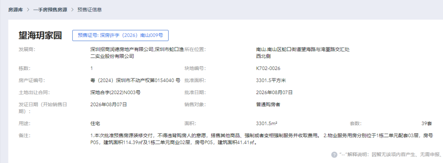Click the area value 3301.5m²
This screenshot has width=443, height=163.
pyautogui.click(x=267, y=123)
